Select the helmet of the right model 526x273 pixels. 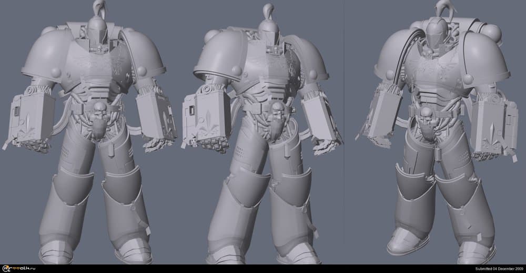point(436,33)
